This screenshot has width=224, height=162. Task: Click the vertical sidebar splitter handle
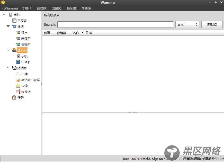tap(42, 84)
